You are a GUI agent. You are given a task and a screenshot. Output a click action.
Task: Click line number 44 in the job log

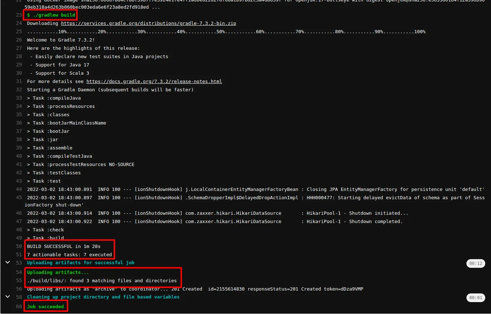19,189
